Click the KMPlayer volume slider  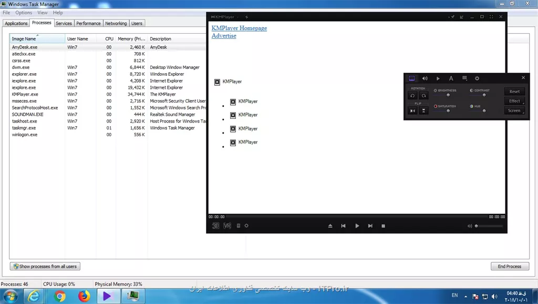pyautogui.click(x=489, y=226)
